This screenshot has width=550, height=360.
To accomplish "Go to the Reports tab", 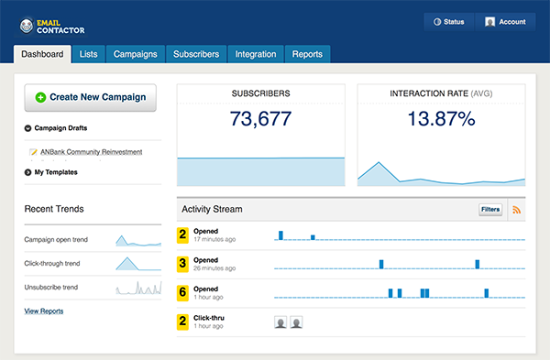I will pyautogui.click(x=307, y=54).
